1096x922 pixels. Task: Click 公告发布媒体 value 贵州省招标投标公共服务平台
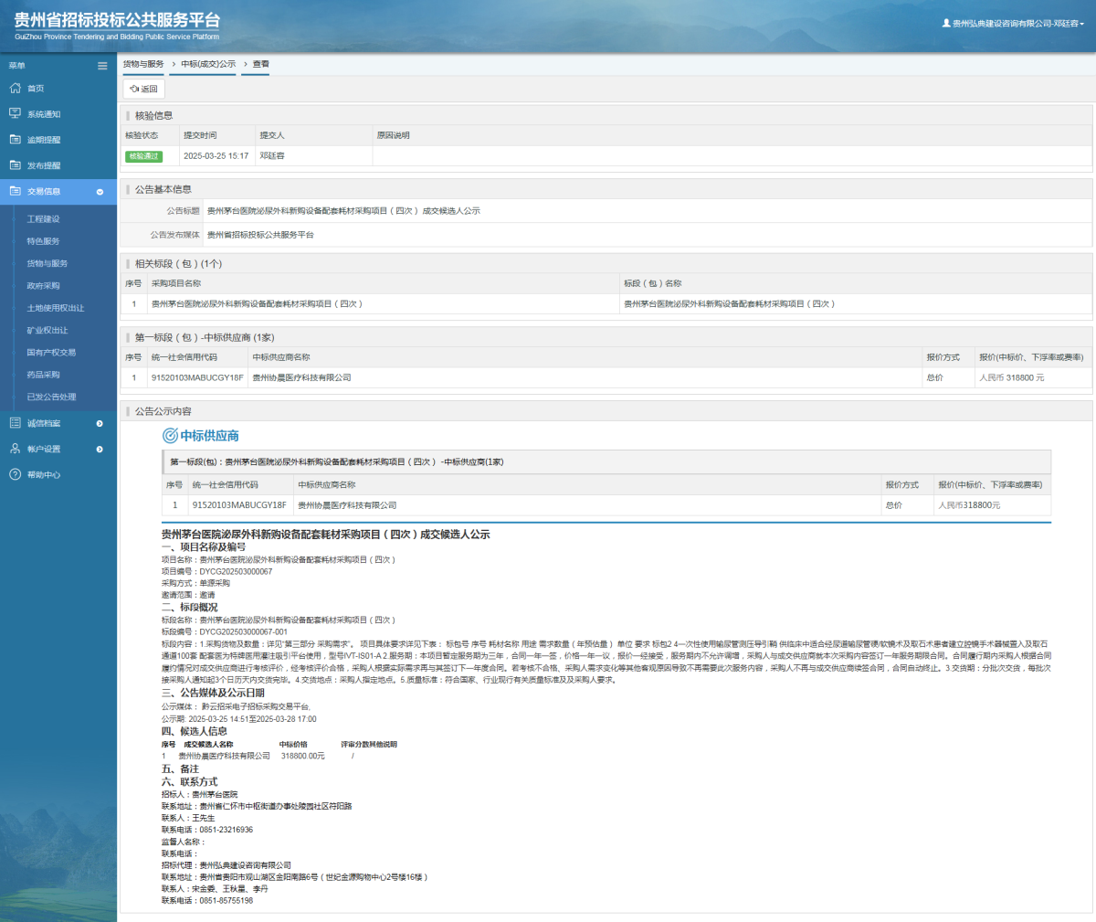(260, 235)
